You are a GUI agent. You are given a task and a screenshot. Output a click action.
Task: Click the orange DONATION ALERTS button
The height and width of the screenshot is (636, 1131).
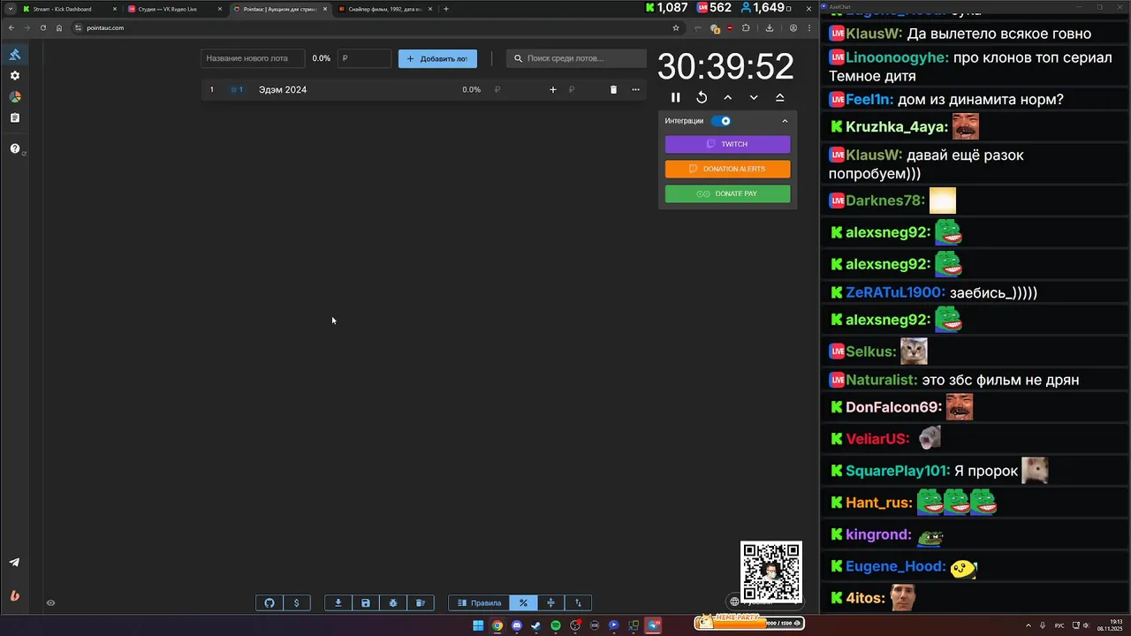pos(727,169)
